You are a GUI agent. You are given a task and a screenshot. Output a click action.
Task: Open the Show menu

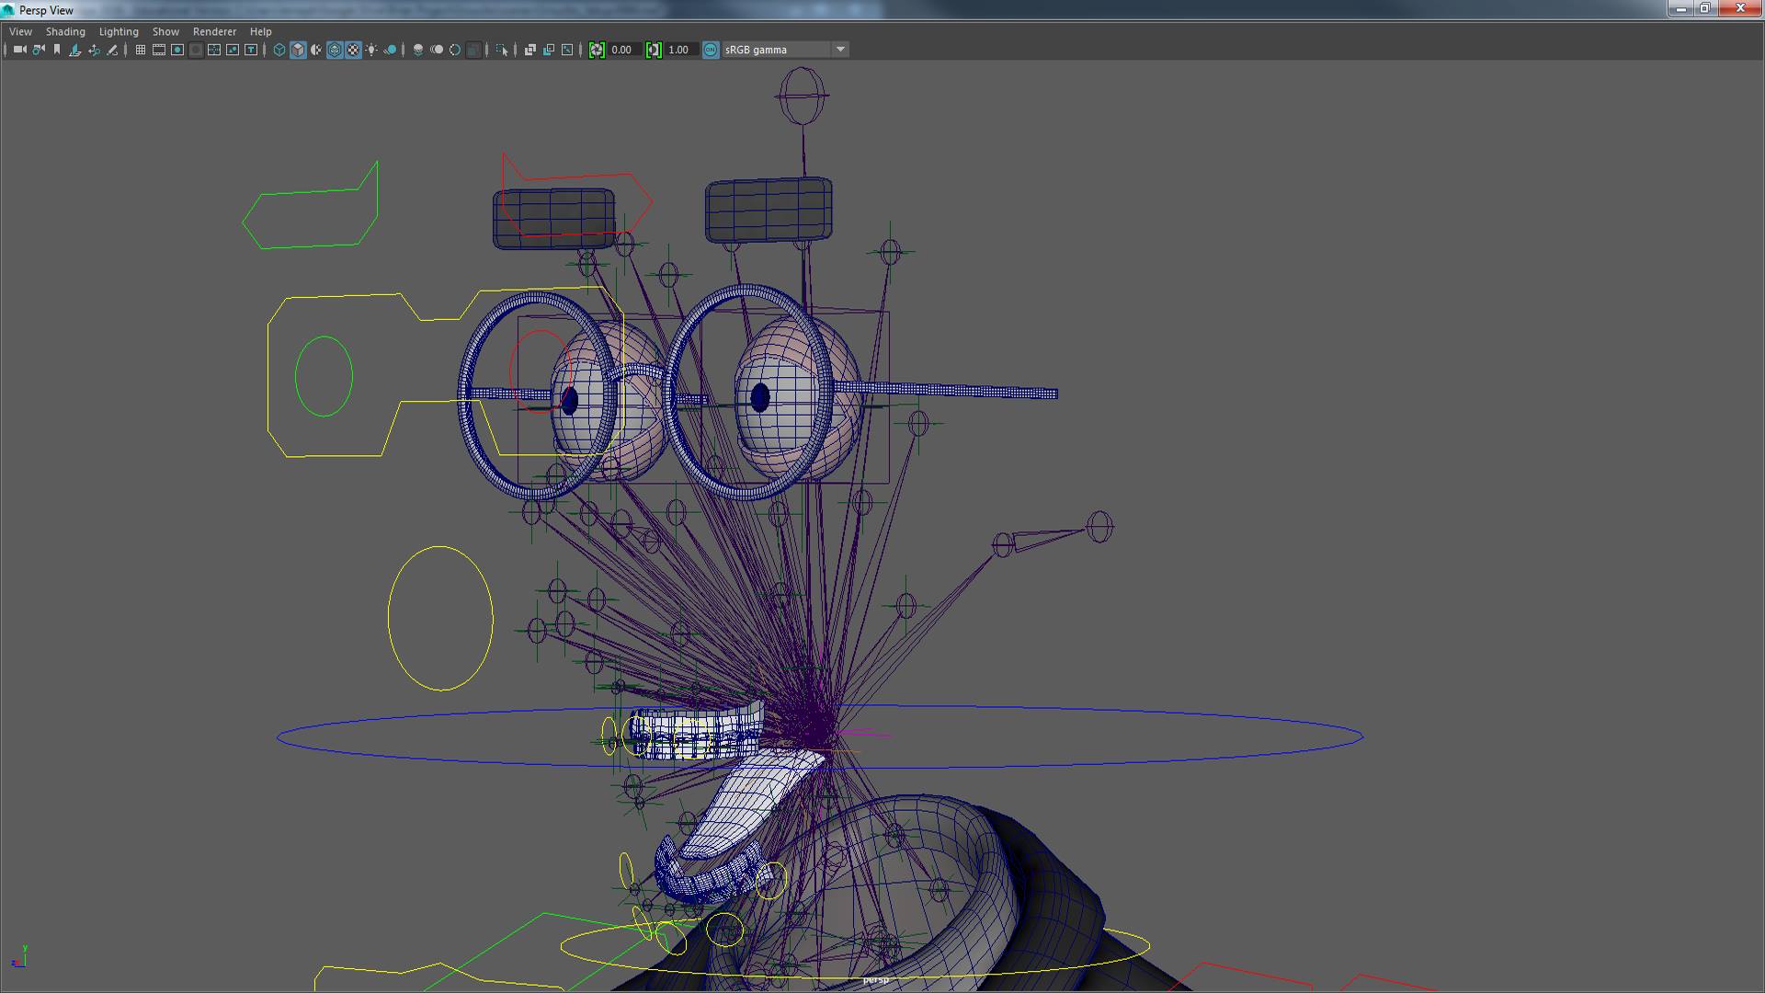tap(165, 31)
